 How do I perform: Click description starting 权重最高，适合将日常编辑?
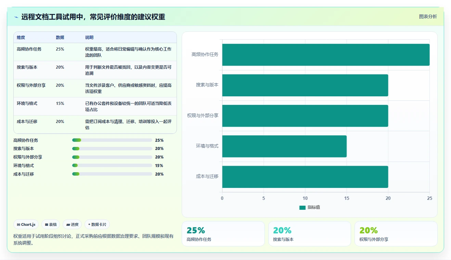click(x=128, y=52)
